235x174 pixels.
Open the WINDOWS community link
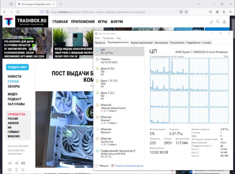point(13,137)
